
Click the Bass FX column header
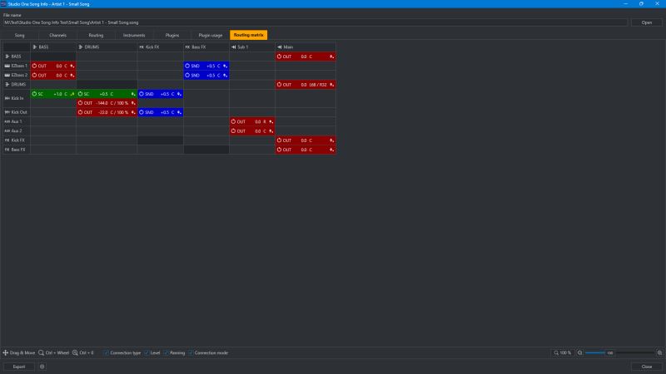(206, 47)
